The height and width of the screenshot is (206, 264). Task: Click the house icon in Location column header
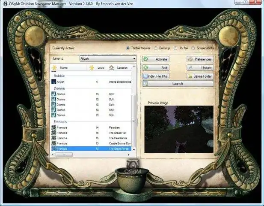(x=111, y=68)
